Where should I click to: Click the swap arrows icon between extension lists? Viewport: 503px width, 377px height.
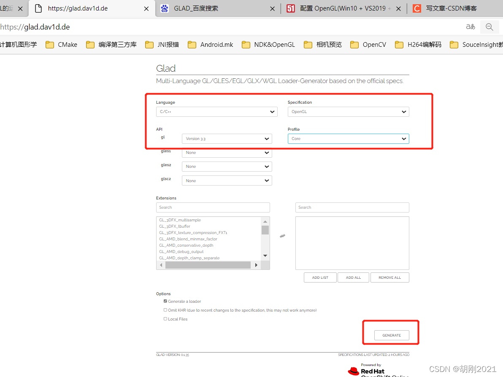tap(282, 236)
